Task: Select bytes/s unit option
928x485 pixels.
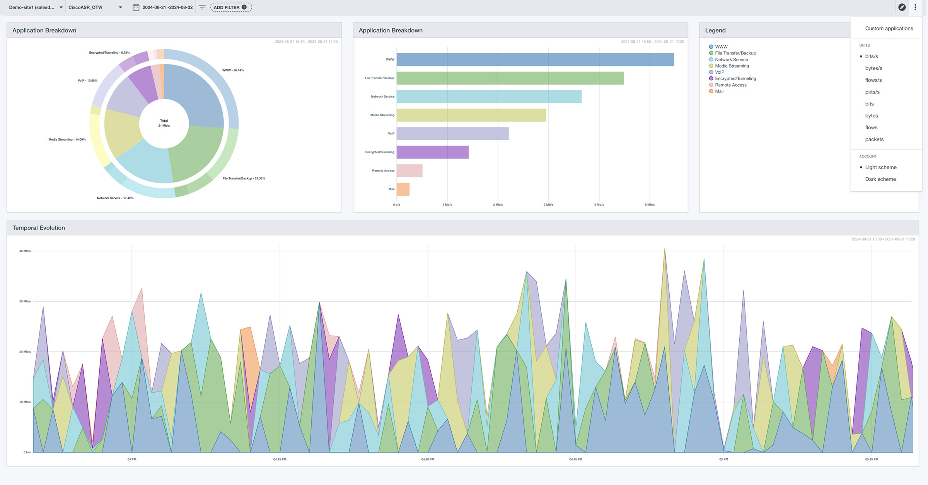Action: tap(873, 68)
